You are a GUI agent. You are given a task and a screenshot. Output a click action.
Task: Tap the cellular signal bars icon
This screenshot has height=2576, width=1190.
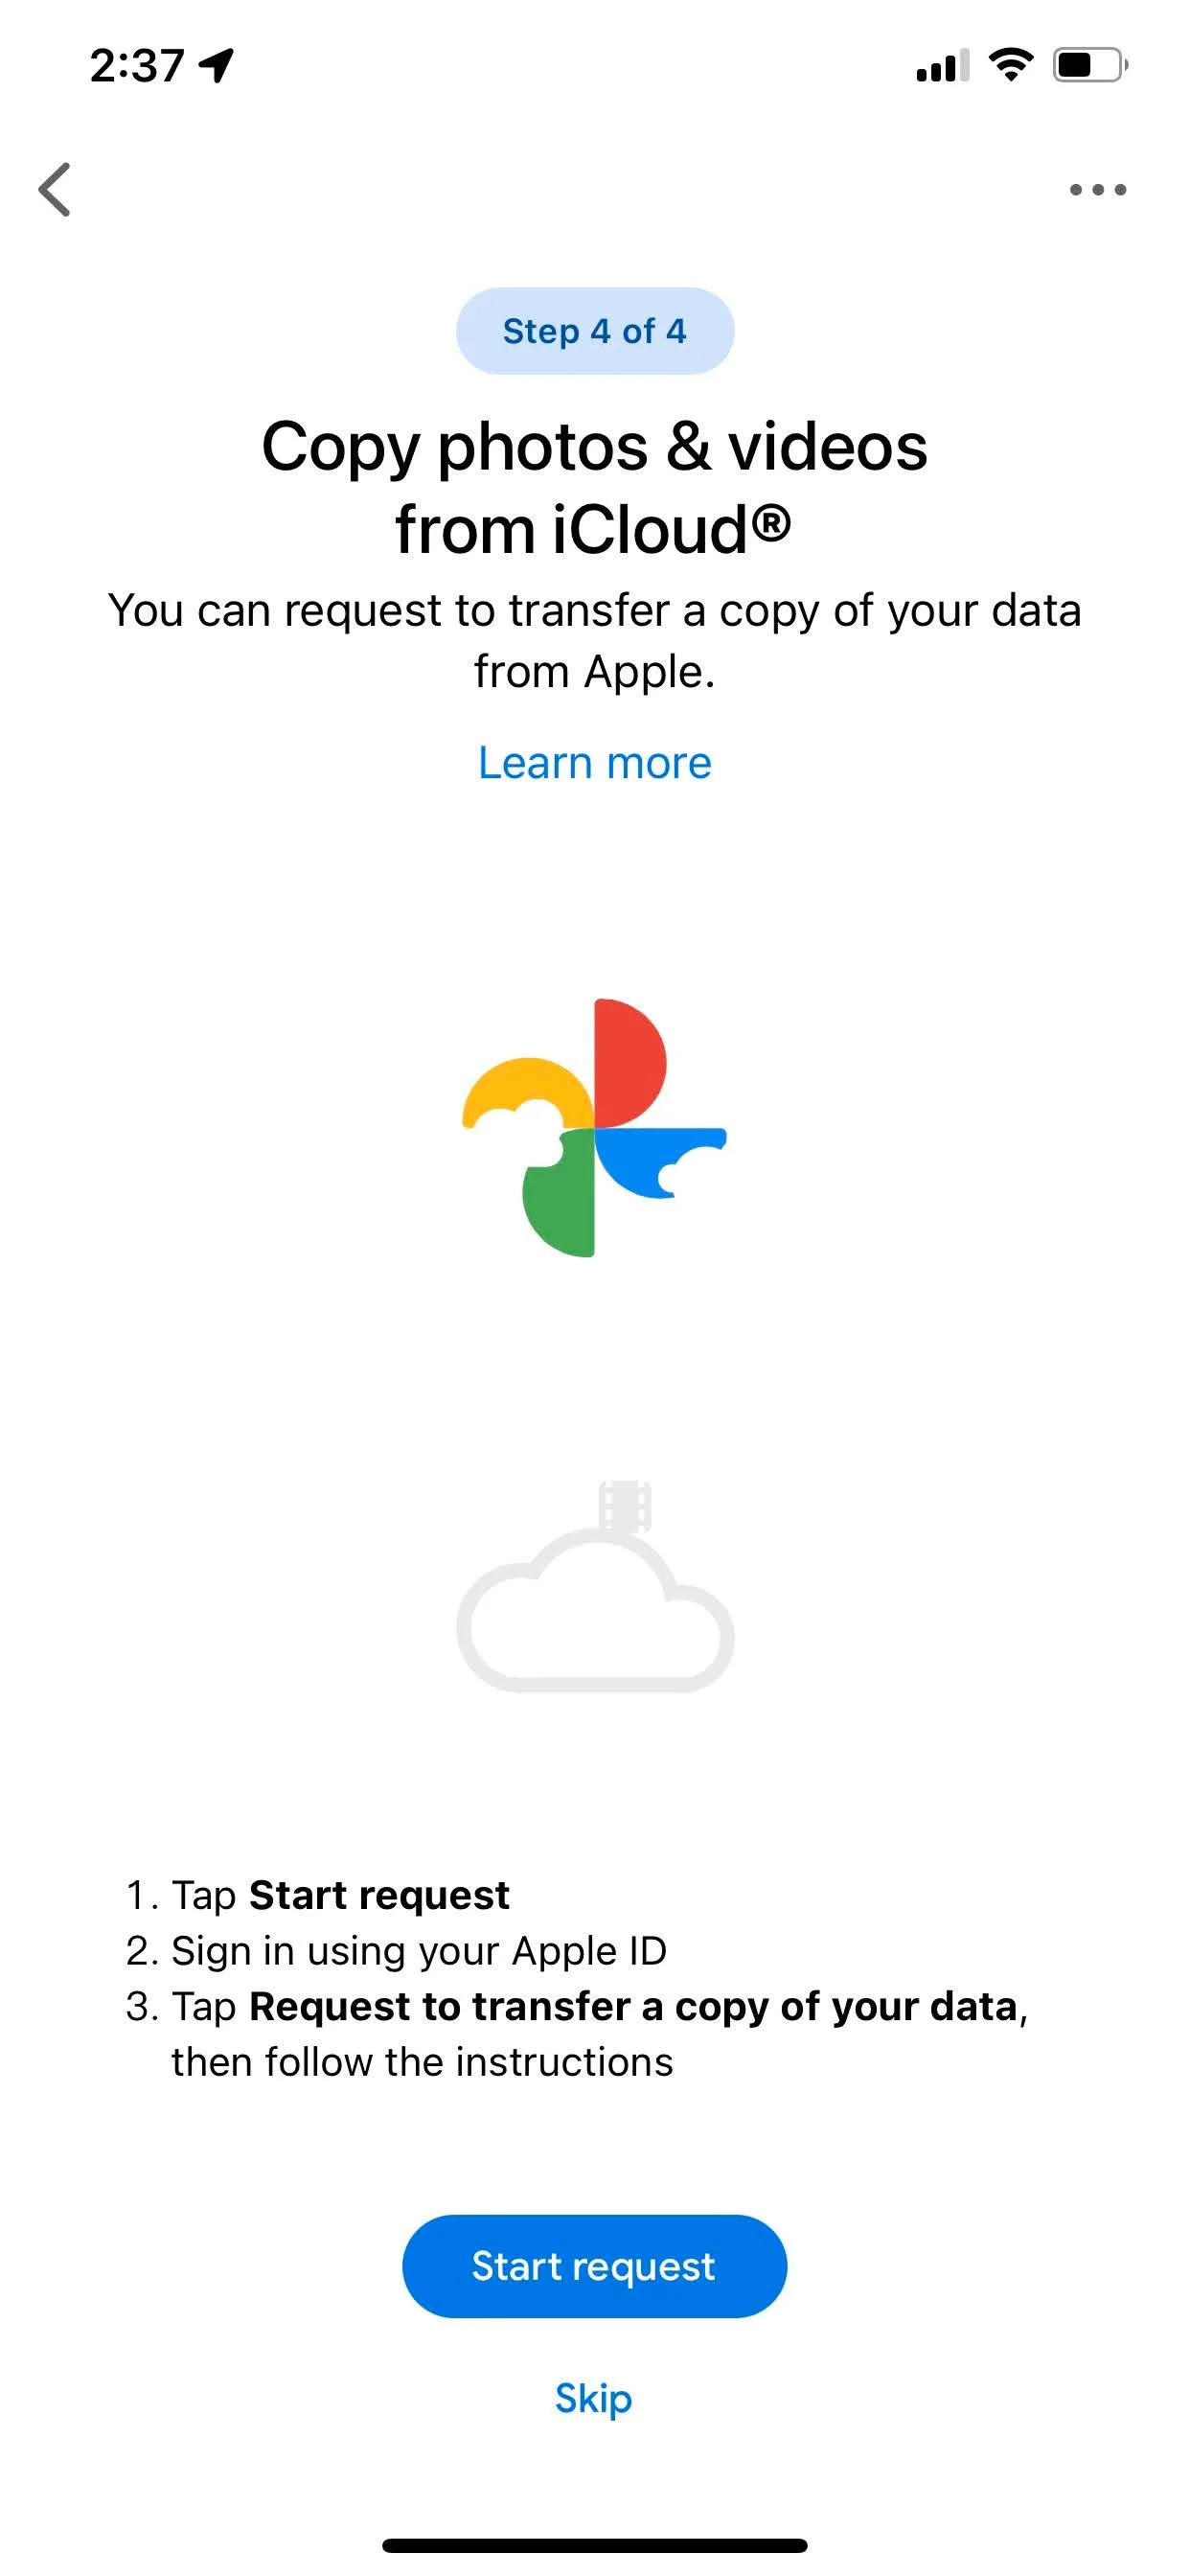pyautogui.click(x=942, y=66)
